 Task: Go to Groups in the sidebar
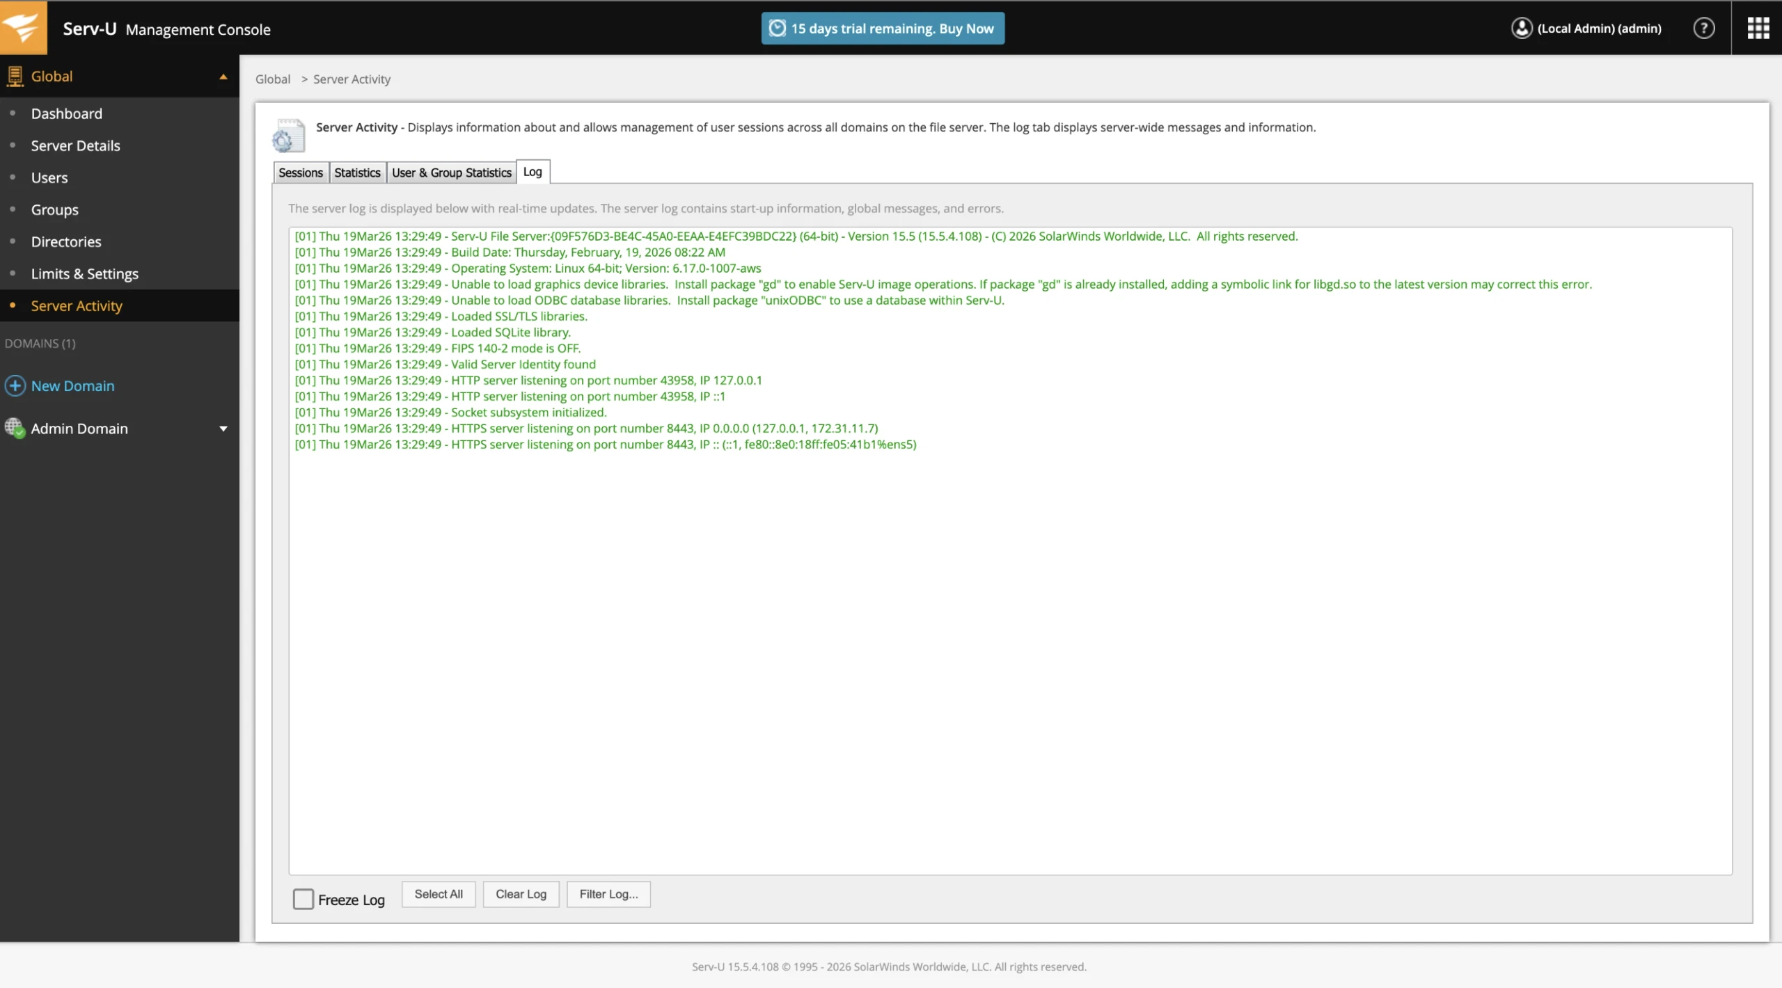click(x=54, y=209)
